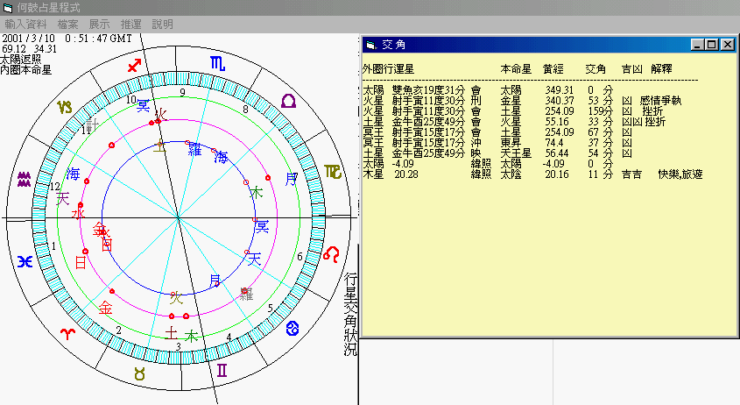Viewport: 740px width, 405px height.
Task: Select the 冥王 沖 東昇 row
Action: tap(497, 143)
